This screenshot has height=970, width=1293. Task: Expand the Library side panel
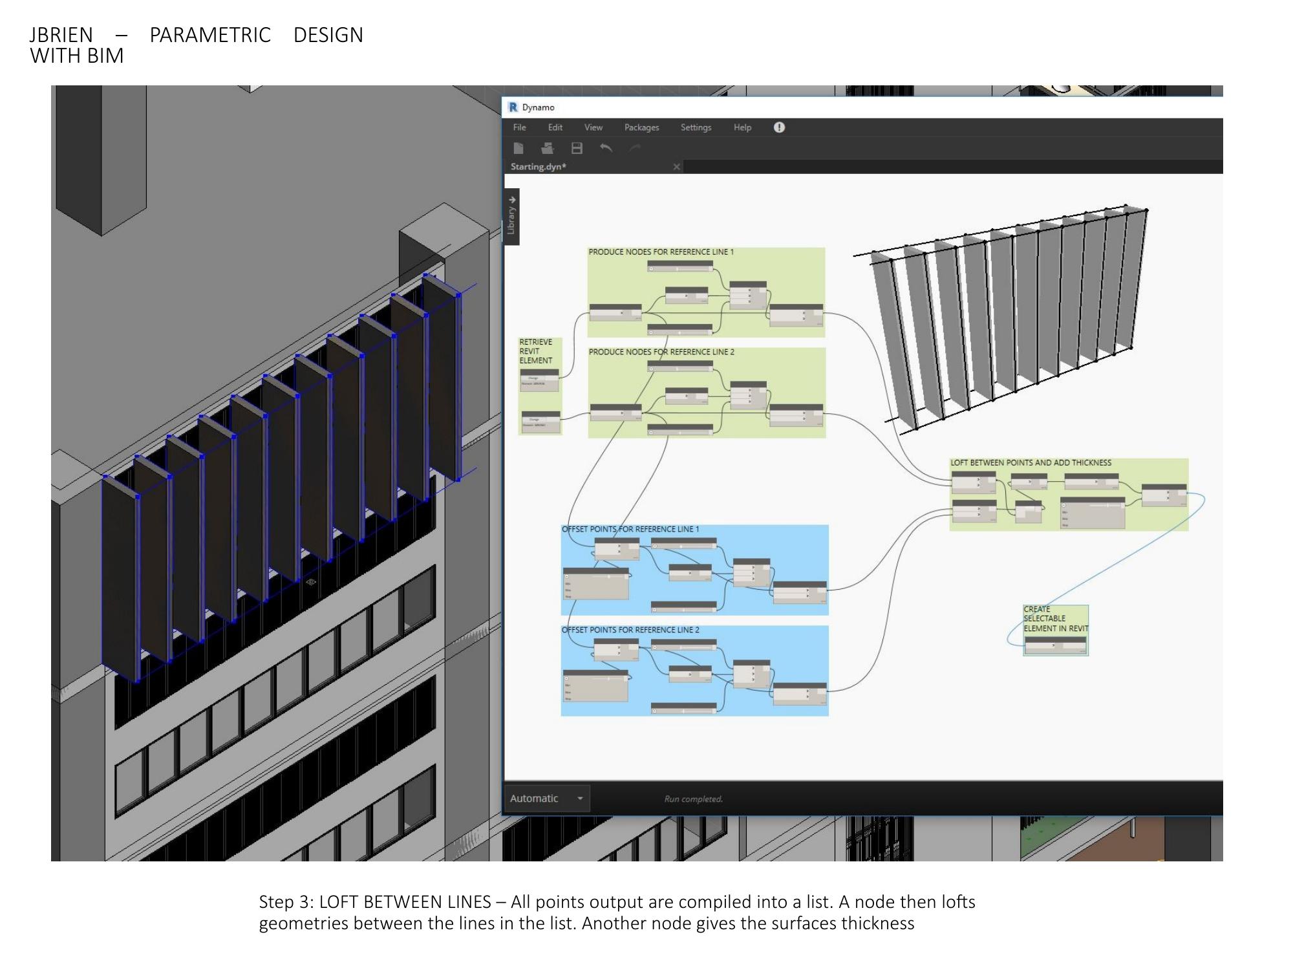point(511,216)
